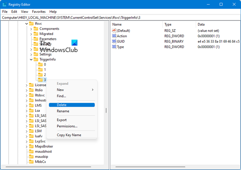Viewport: 241px width, 170px height.
Task: Click the (Default) string value icon
Action: [114, 30]
